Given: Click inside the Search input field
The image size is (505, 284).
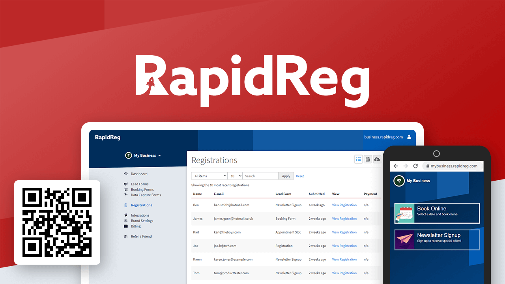Looking at the screenshot, I should [x=260, y=176].
